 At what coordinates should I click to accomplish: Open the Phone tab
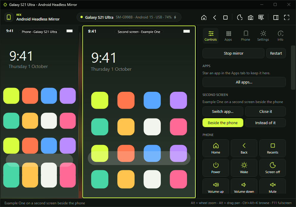tap(245, 36)
